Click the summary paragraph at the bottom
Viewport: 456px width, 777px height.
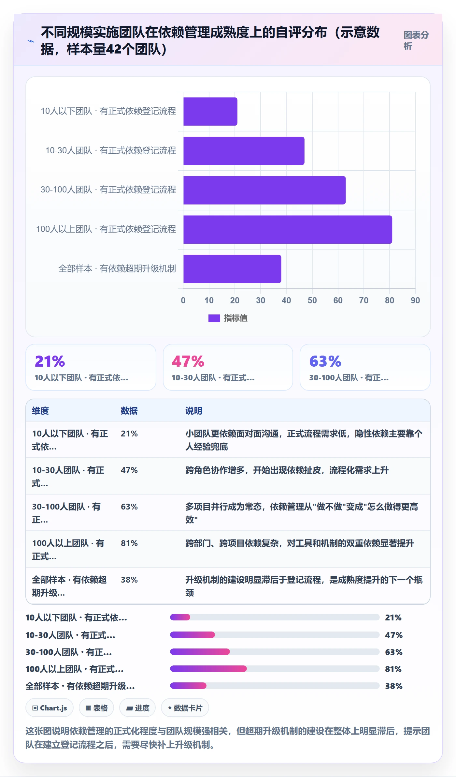coord(228,738)
